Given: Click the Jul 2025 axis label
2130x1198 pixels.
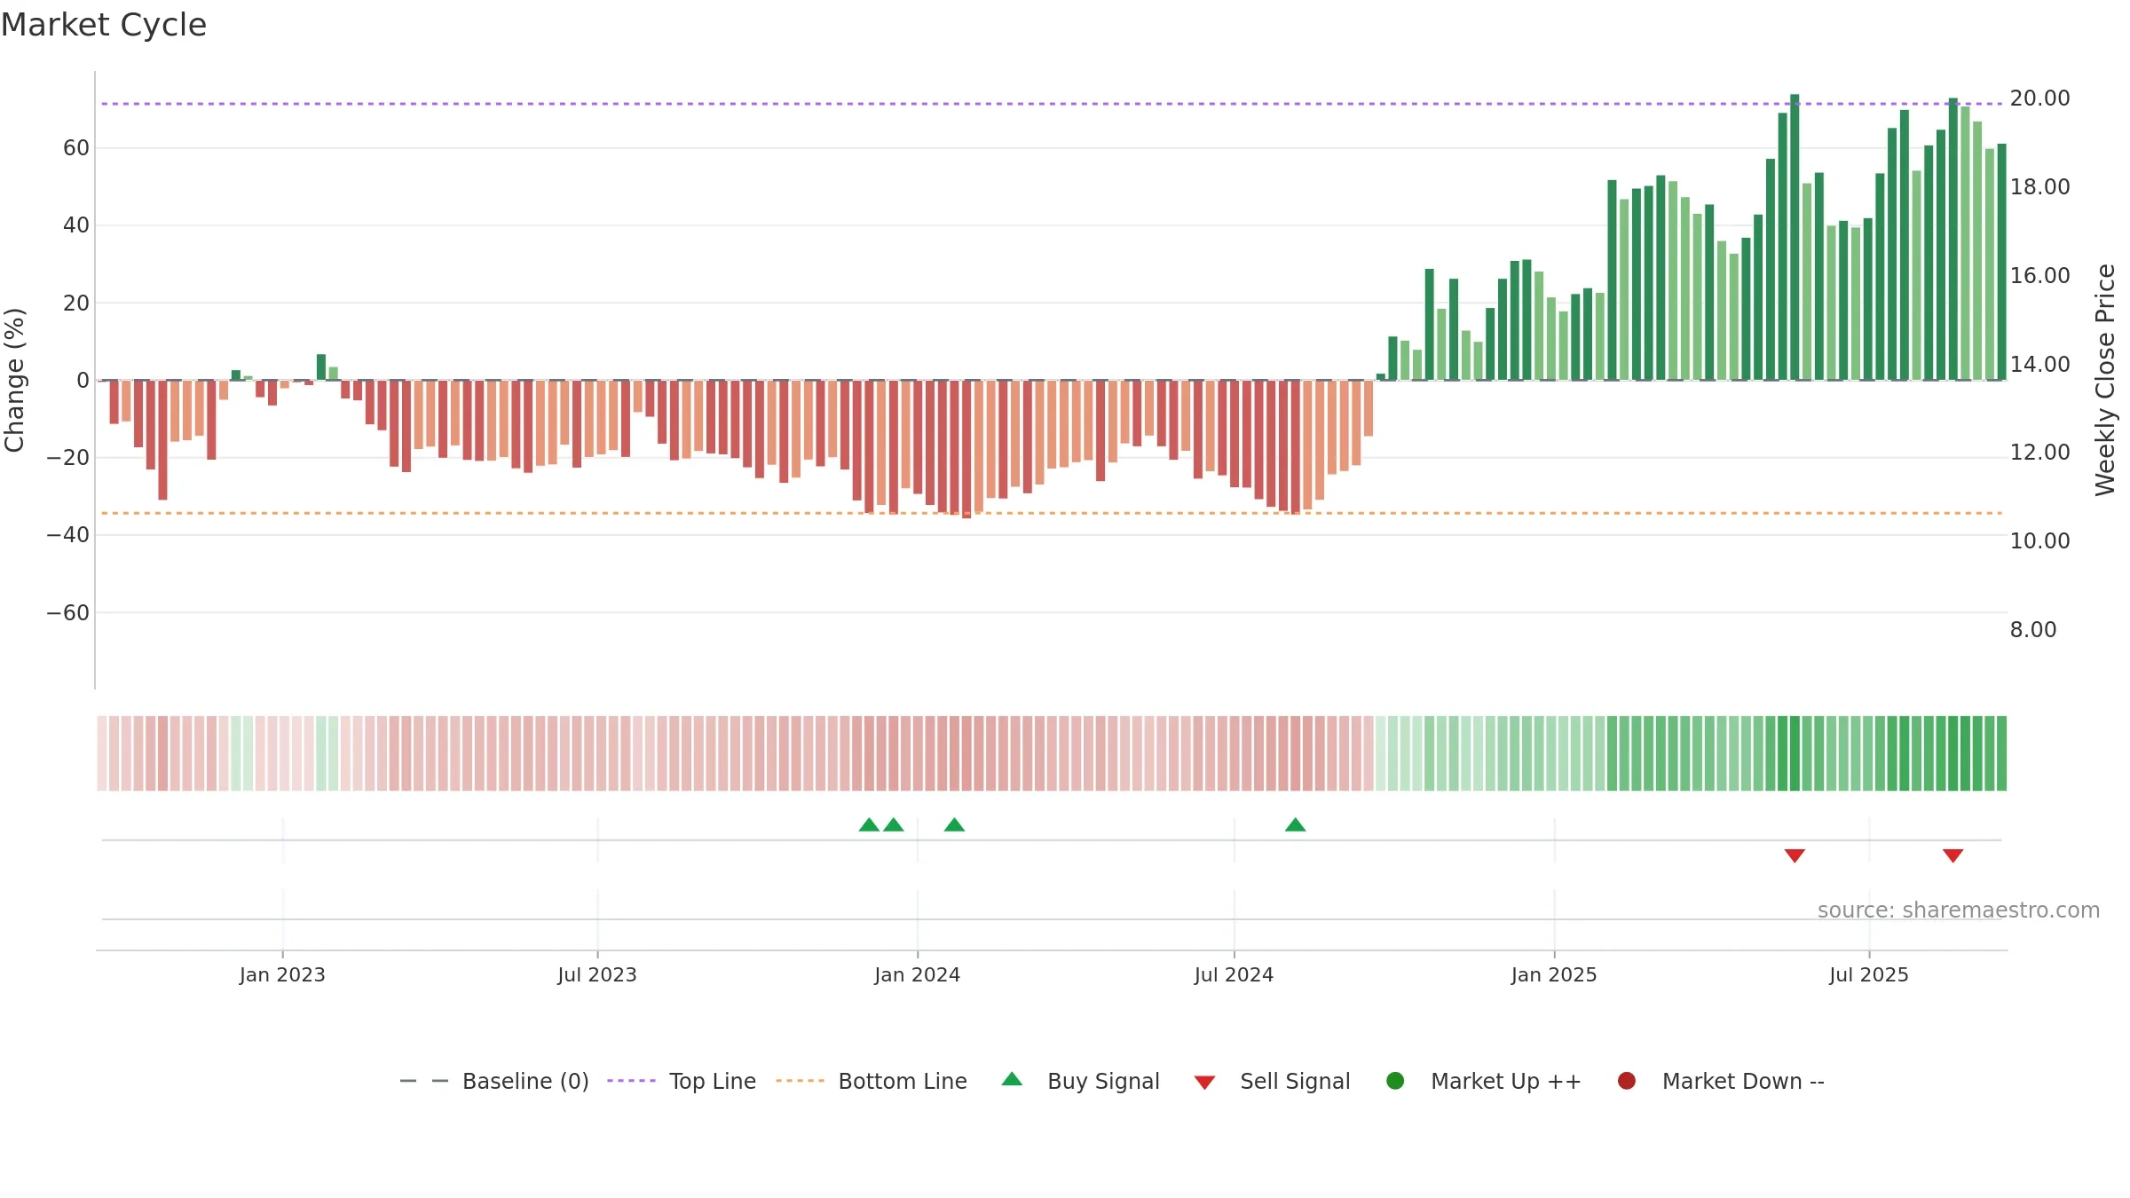Looking at the screenshot, I should (x=1869, y=974).
